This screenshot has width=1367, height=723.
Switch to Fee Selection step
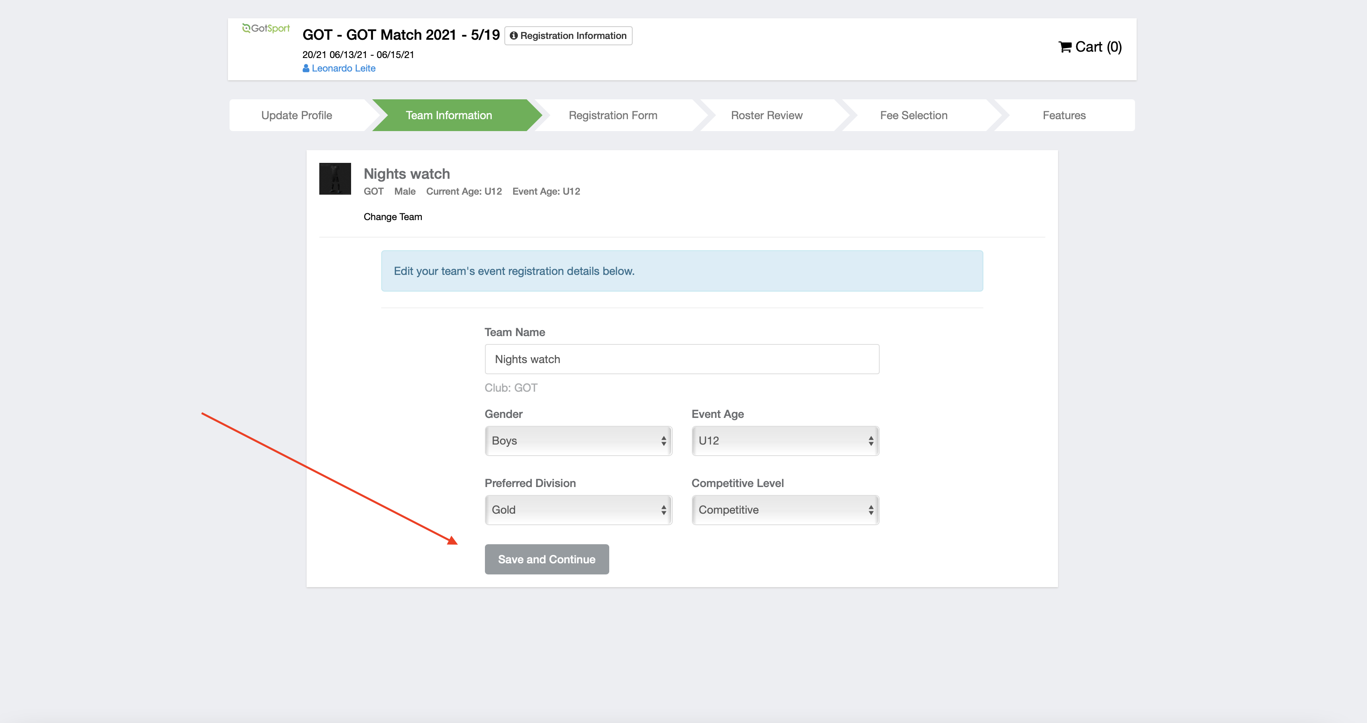tap(913, 115)
